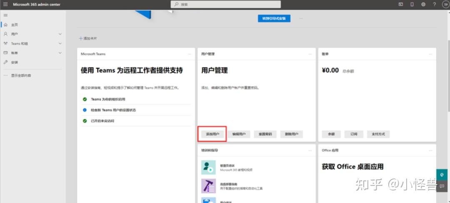Click the search magnifier icon

(177, 4)
